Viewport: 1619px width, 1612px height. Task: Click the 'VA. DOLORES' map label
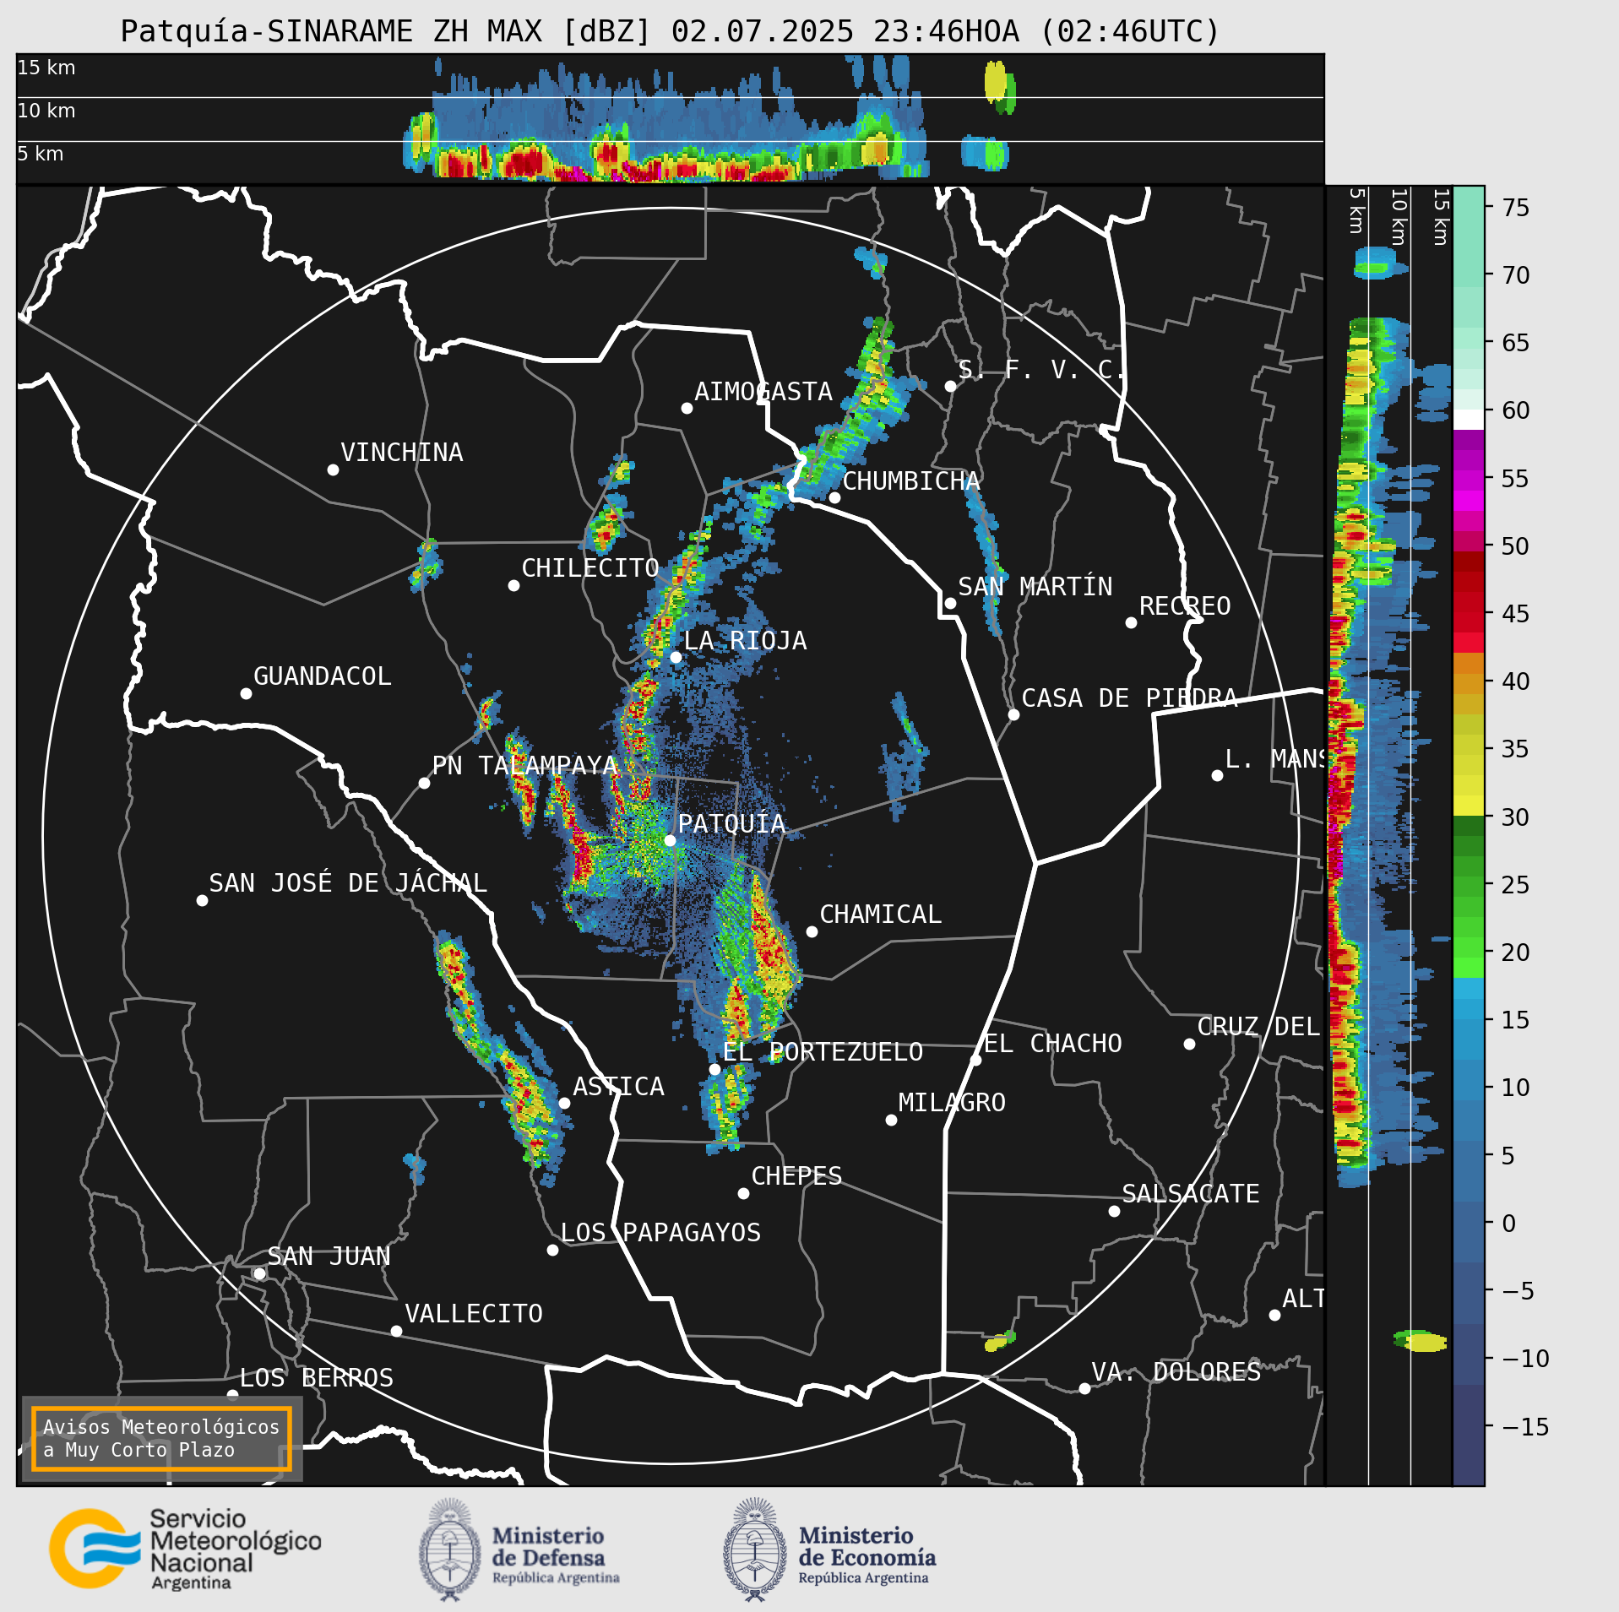click(1176, 1372)
